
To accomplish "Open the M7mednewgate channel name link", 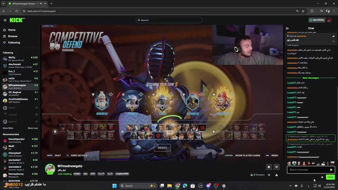I will (70, 166).
